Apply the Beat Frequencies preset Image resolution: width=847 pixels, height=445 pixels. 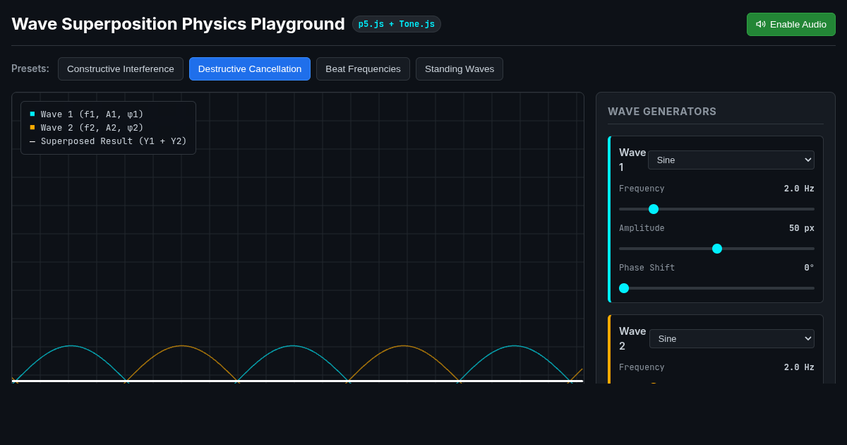(363, 69)
